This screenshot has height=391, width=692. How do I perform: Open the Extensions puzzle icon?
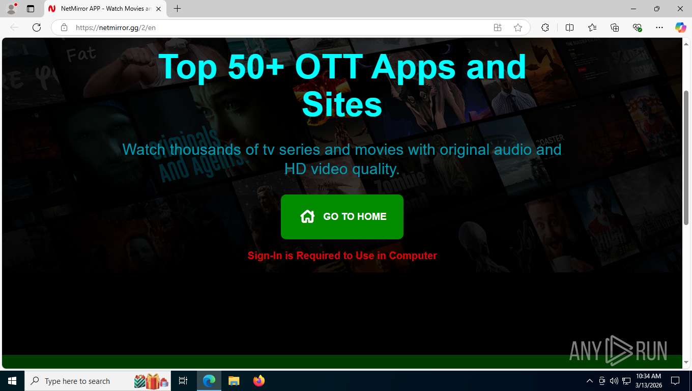(545, 27)
